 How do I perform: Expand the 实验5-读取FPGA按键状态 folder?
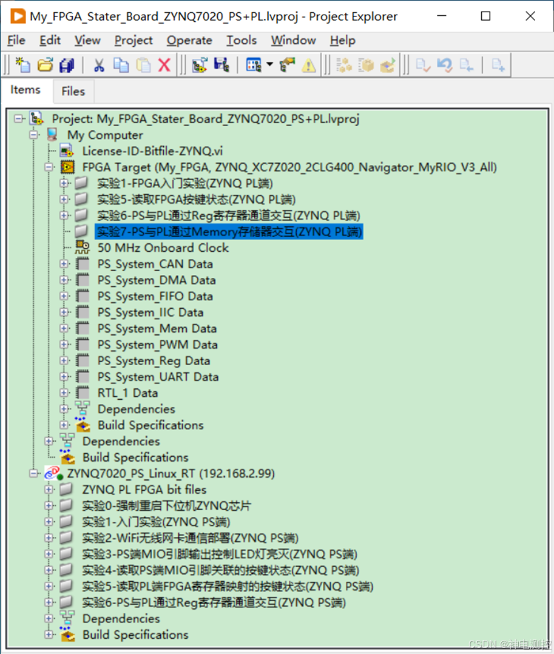point(64,199)
